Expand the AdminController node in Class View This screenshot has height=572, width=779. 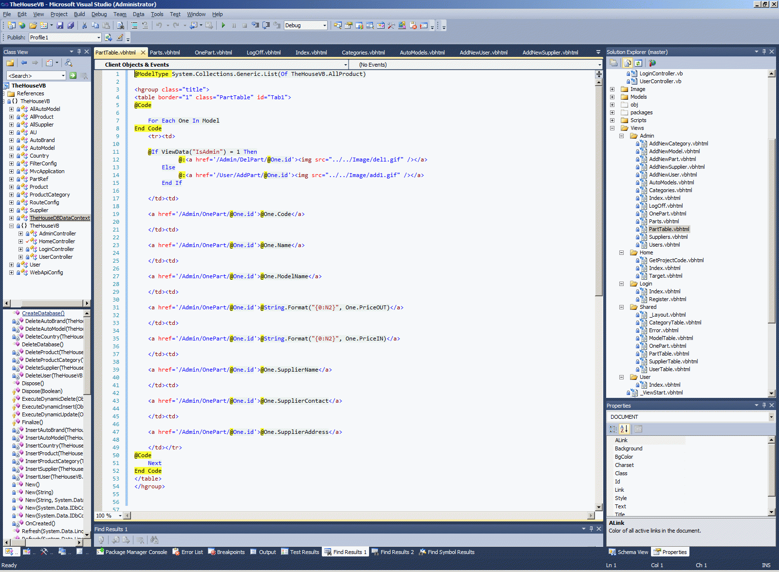(x=20, y=233)
